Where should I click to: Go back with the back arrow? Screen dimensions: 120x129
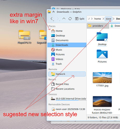tap(52, 19)
